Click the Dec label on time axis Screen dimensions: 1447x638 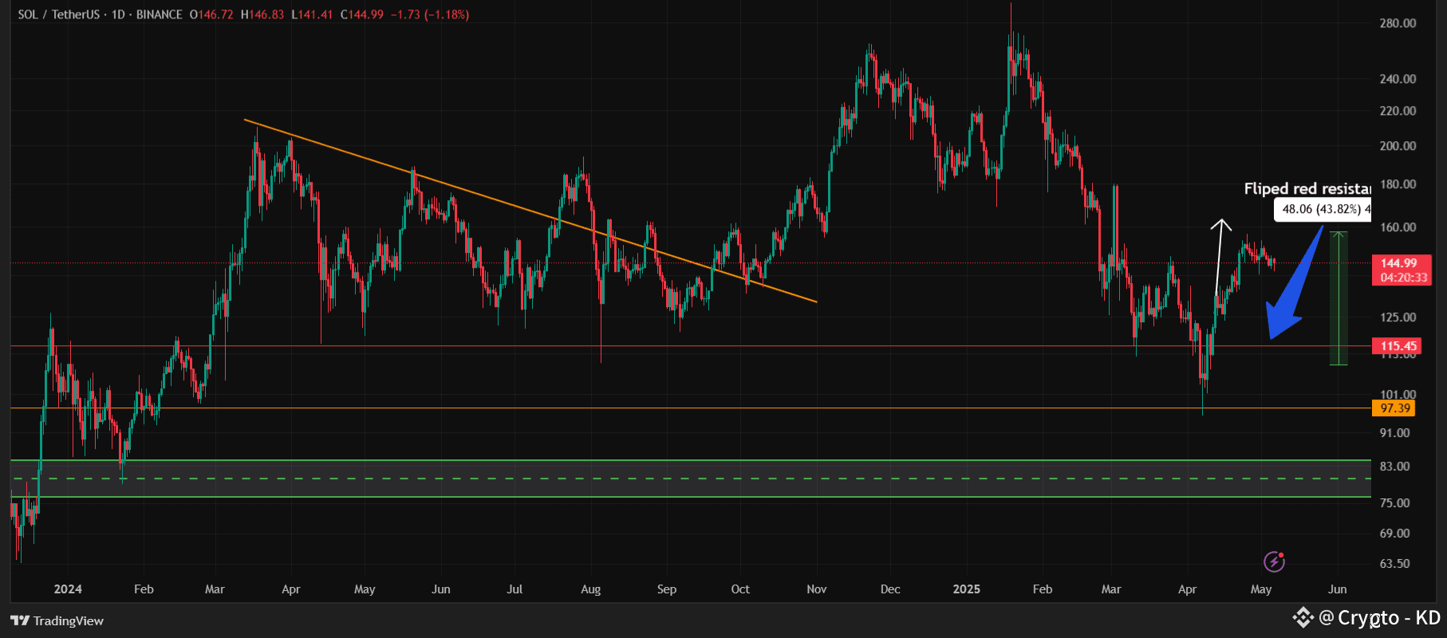890,589
